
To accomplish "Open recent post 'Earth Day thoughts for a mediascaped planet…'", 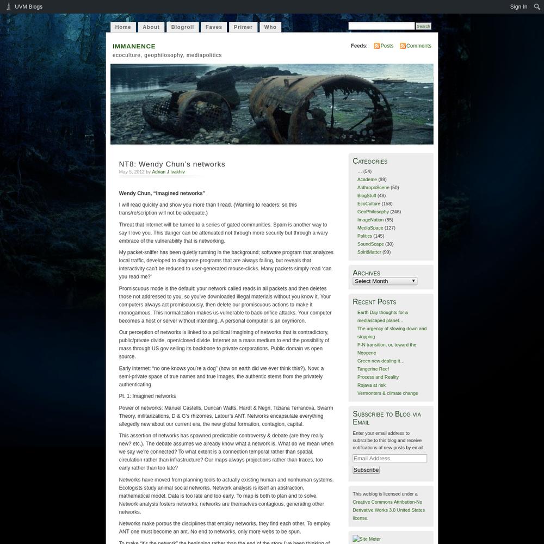I will tap(382, 317).
